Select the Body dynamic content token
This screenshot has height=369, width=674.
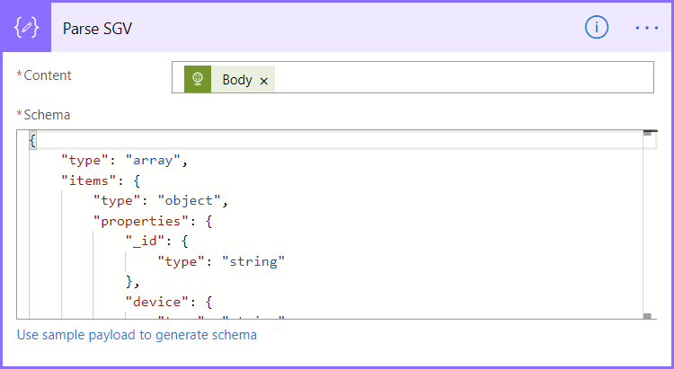[236, 80]
